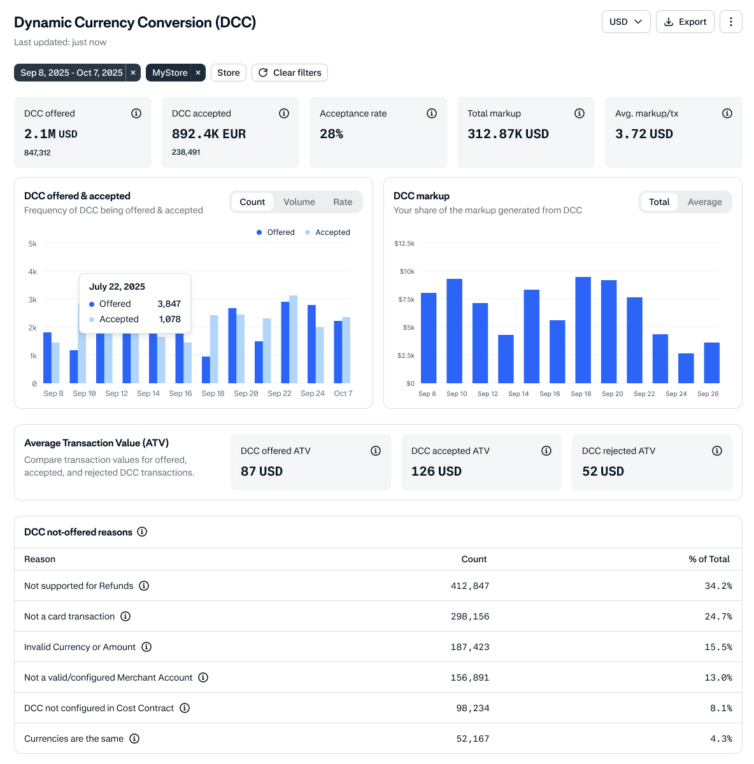Open the three-dot more options menu
This screenshot has width=754, height=764.
[730, 22]
